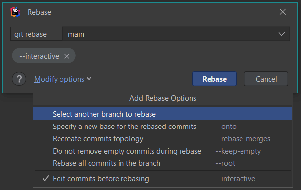Click the main branch input field
Image resolution: width=301 pixels, height=190 pixels.
point(176,34)
